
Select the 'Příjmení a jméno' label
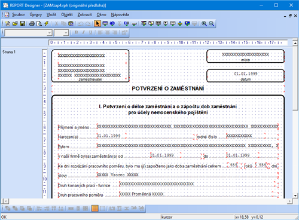point(74,127)
